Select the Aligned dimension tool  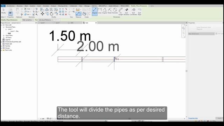[94, 12]
